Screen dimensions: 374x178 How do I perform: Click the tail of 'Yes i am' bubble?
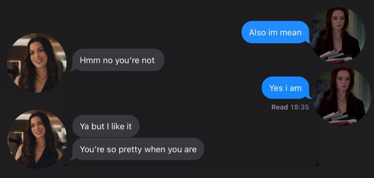click(310, 96)
